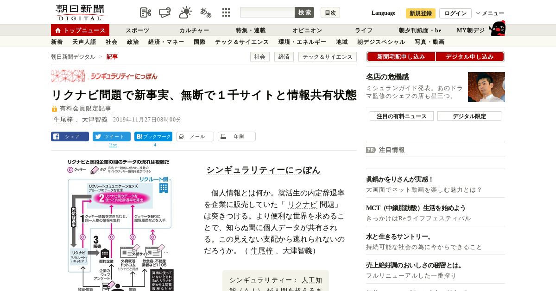
Task: Open MY朝デジ section
Action: point(471,30)
